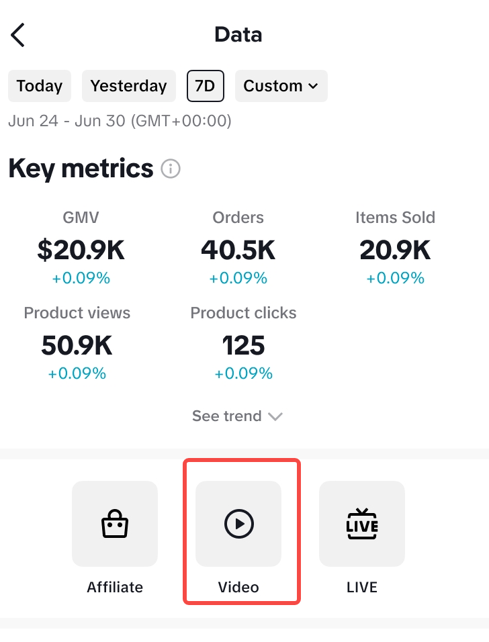Open the Key metrics info icon
The width and height of the screenshot is (489, 642).
pos(171,169)
